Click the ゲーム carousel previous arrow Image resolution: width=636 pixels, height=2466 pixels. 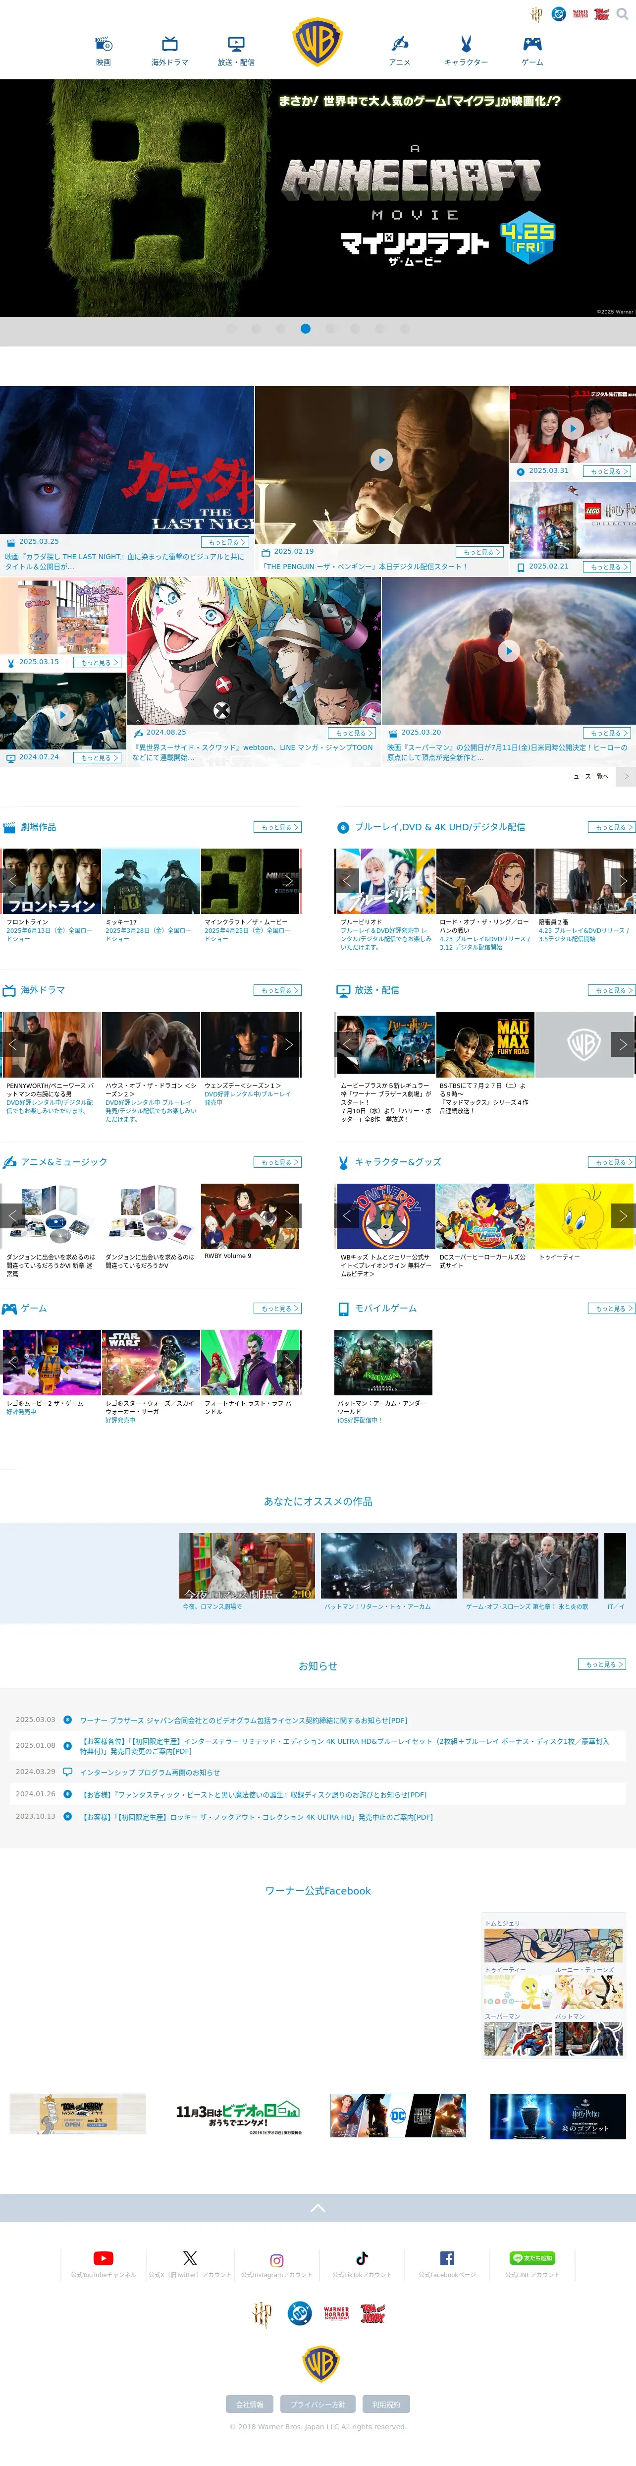coord(12,1361)
